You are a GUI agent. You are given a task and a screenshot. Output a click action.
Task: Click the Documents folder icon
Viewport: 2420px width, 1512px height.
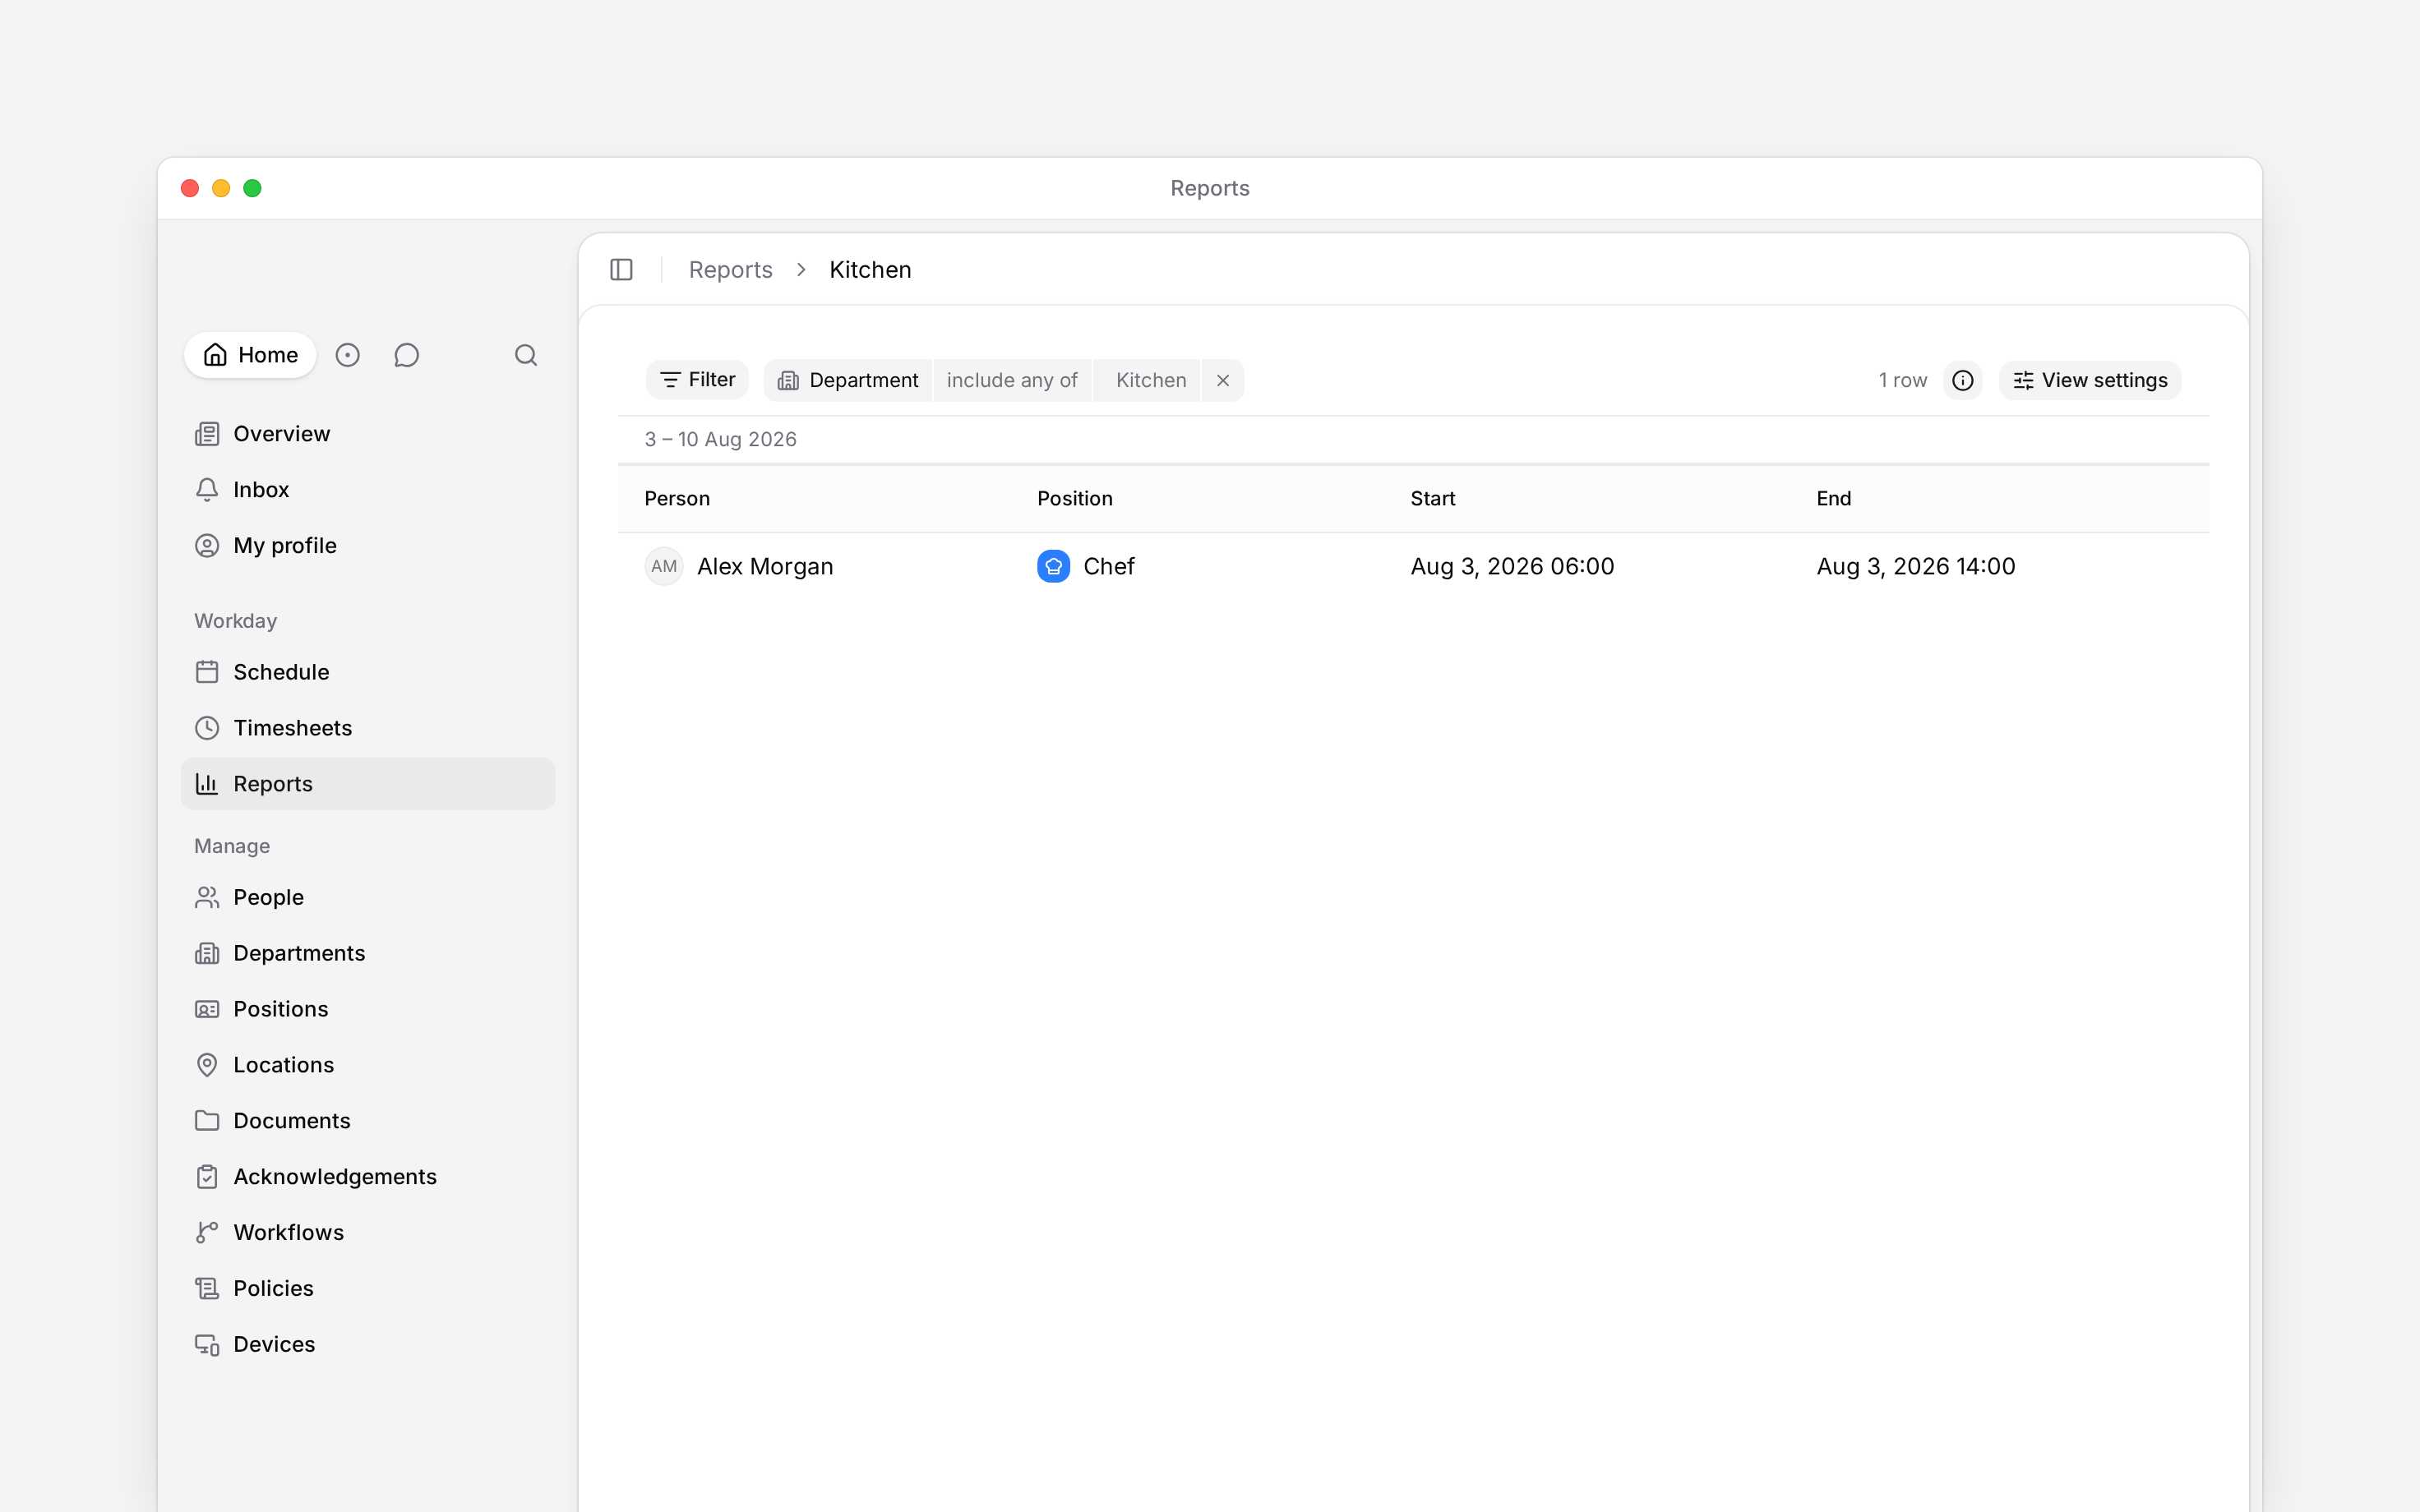coord(207,1121)
